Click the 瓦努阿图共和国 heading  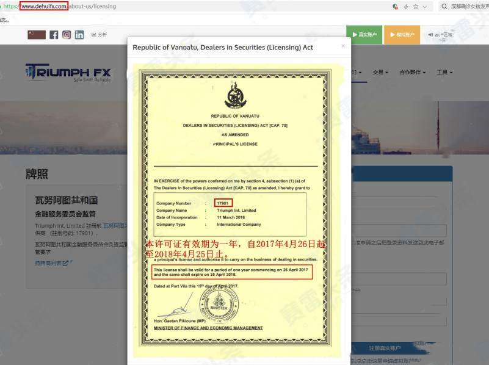(x=67, y=200)
